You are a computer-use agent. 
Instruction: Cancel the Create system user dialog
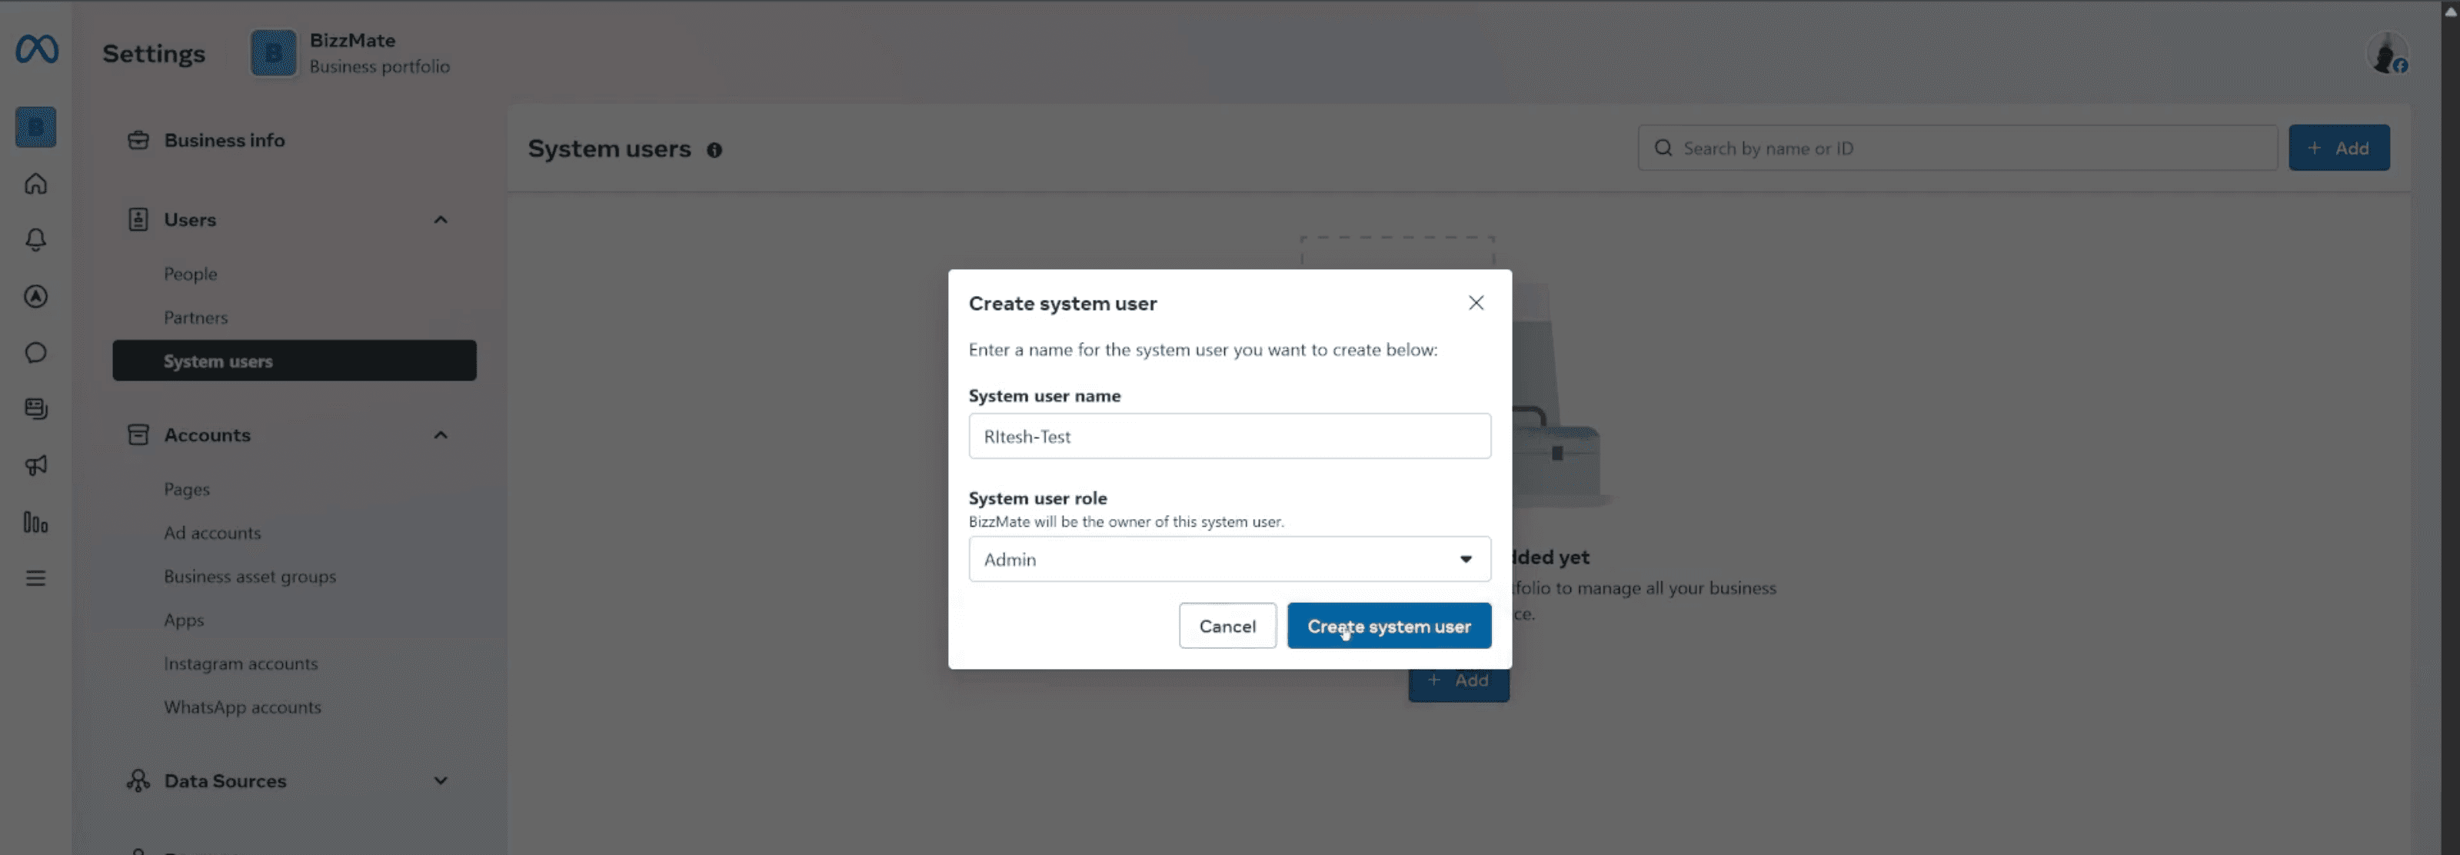coord(1227,626)
